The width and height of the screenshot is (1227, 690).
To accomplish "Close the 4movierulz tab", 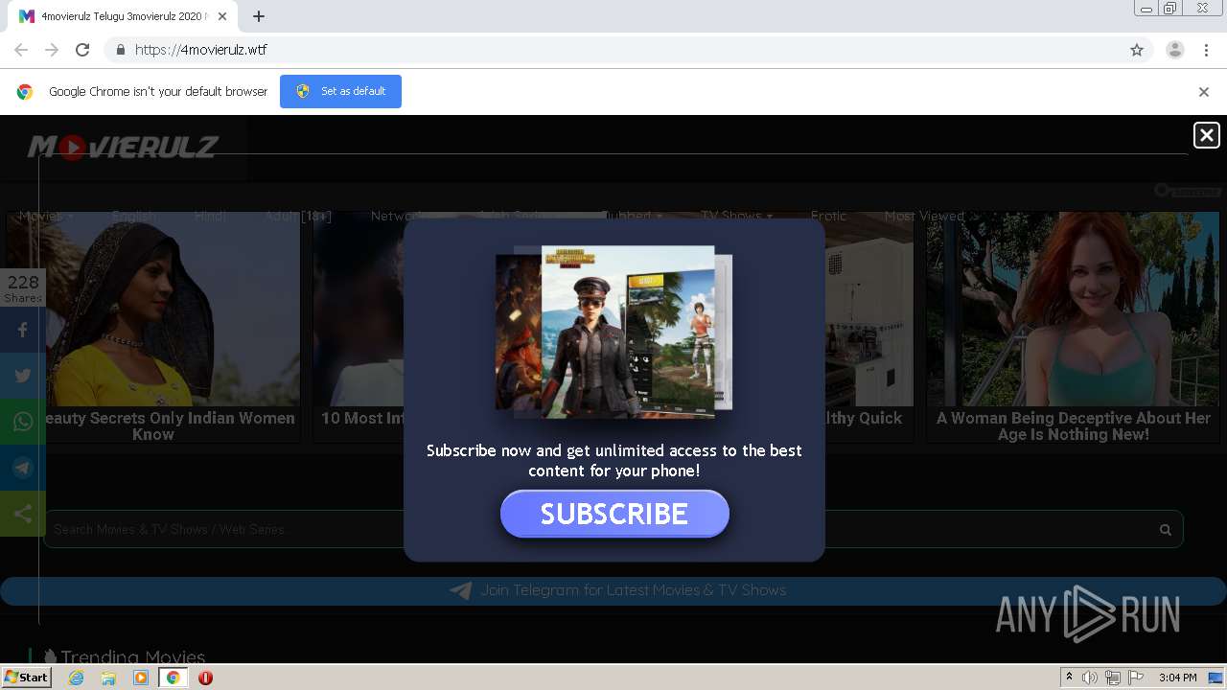I will [223, 16].
